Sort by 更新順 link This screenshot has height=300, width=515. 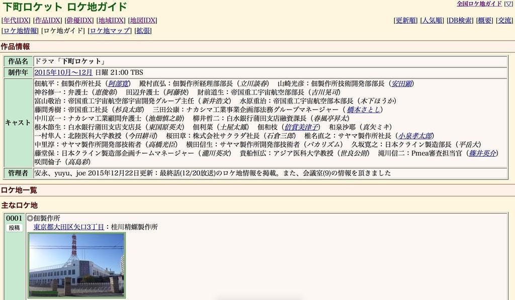(406, 20)
